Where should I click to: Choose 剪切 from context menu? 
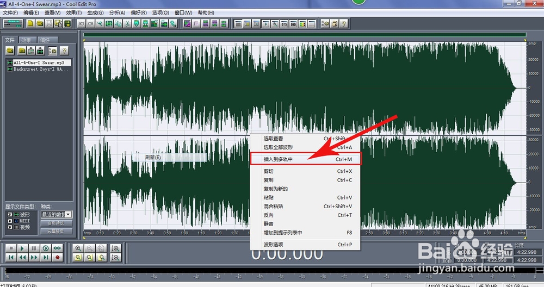pos(306,171)
